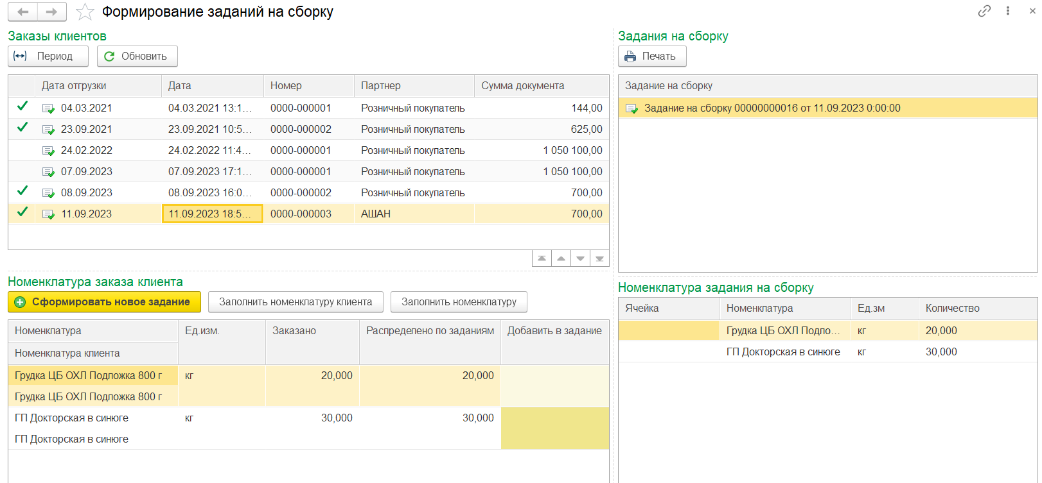Click Добавить в задание cell for ГП Докторская
1042x483 pixels.
tap(555, 428)
